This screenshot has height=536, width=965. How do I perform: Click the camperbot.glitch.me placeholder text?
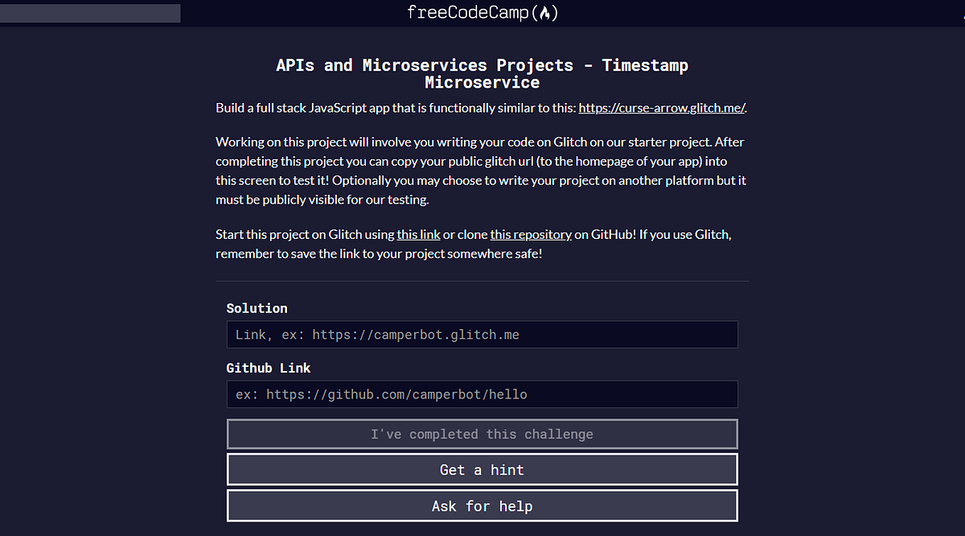(x=378, y=334)
